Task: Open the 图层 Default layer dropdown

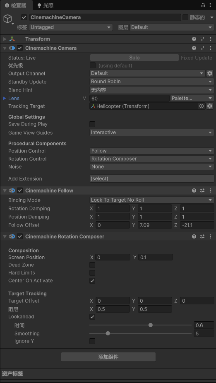Action: [172, 27]
